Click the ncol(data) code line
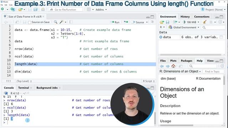 click(x=24, y=57)
